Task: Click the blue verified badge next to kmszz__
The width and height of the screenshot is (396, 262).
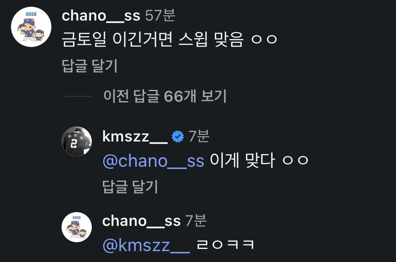Action: pos(178,136)
